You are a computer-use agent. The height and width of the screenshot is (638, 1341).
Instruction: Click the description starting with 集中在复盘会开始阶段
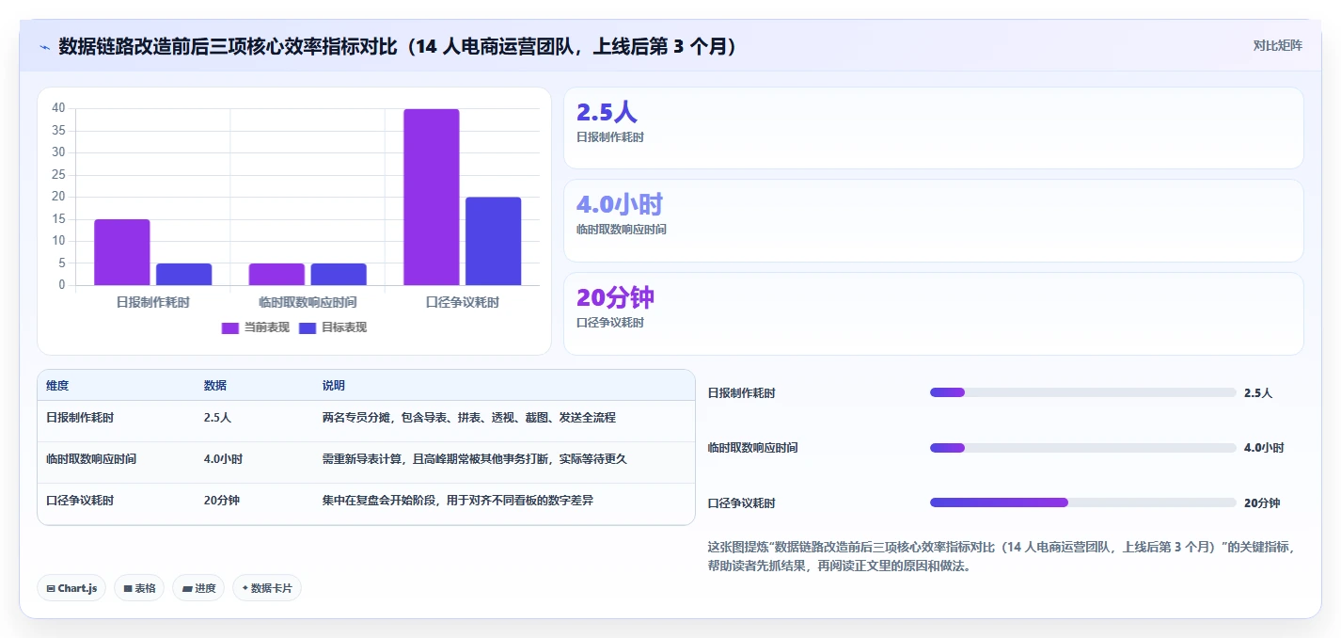457,501
